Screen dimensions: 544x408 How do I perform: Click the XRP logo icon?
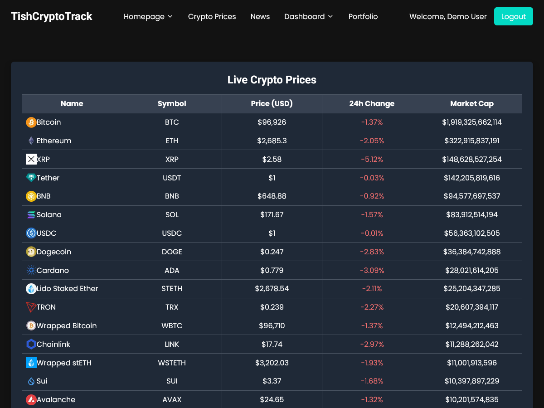pyautogui.click(x=31, y=160)
